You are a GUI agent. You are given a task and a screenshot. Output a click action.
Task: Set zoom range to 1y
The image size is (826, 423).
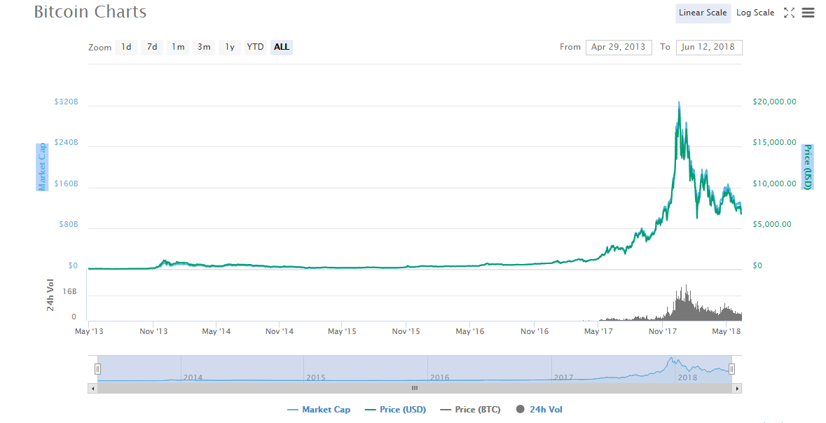tap(230, 47)
